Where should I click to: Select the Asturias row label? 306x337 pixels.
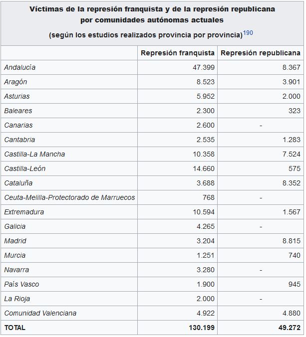tap(17, 96)
